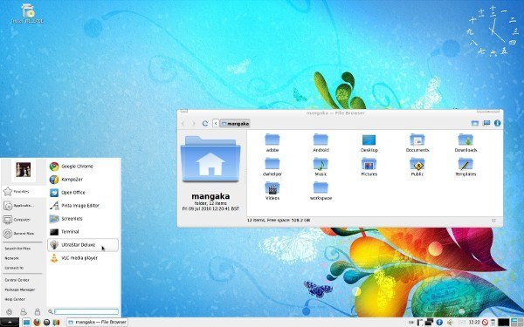Select the Applications category in menu

tap(24, 206)
